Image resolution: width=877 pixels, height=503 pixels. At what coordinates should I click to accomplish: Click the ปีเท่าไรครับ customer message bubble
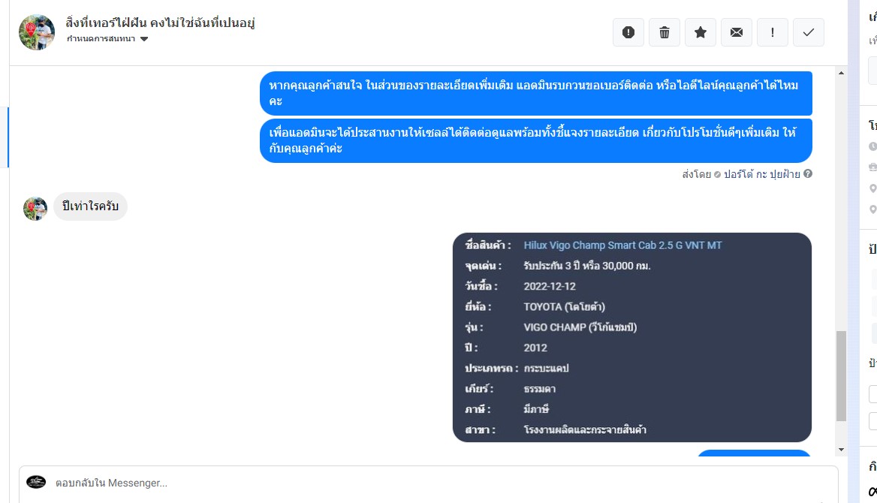[91, 206]
